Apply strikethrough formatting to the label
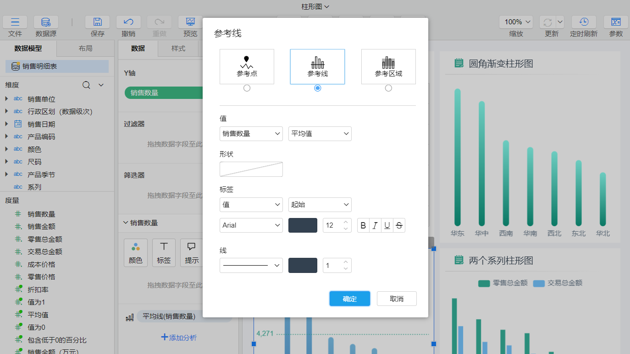The height and width of the screenshot is (354, 630). tap(399, 225)
